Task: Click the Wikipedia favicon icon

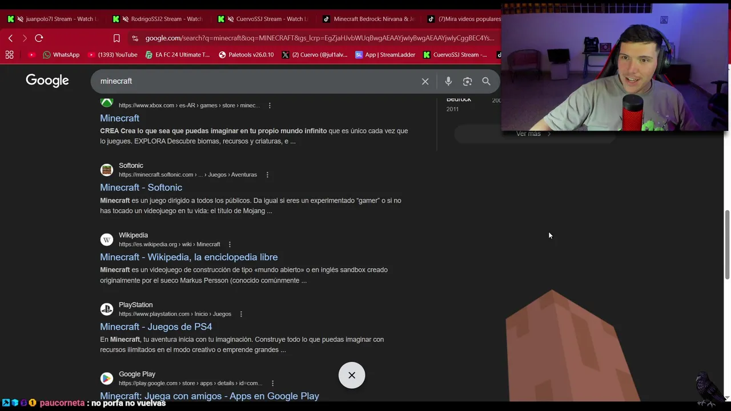Action: click(107, 240)
